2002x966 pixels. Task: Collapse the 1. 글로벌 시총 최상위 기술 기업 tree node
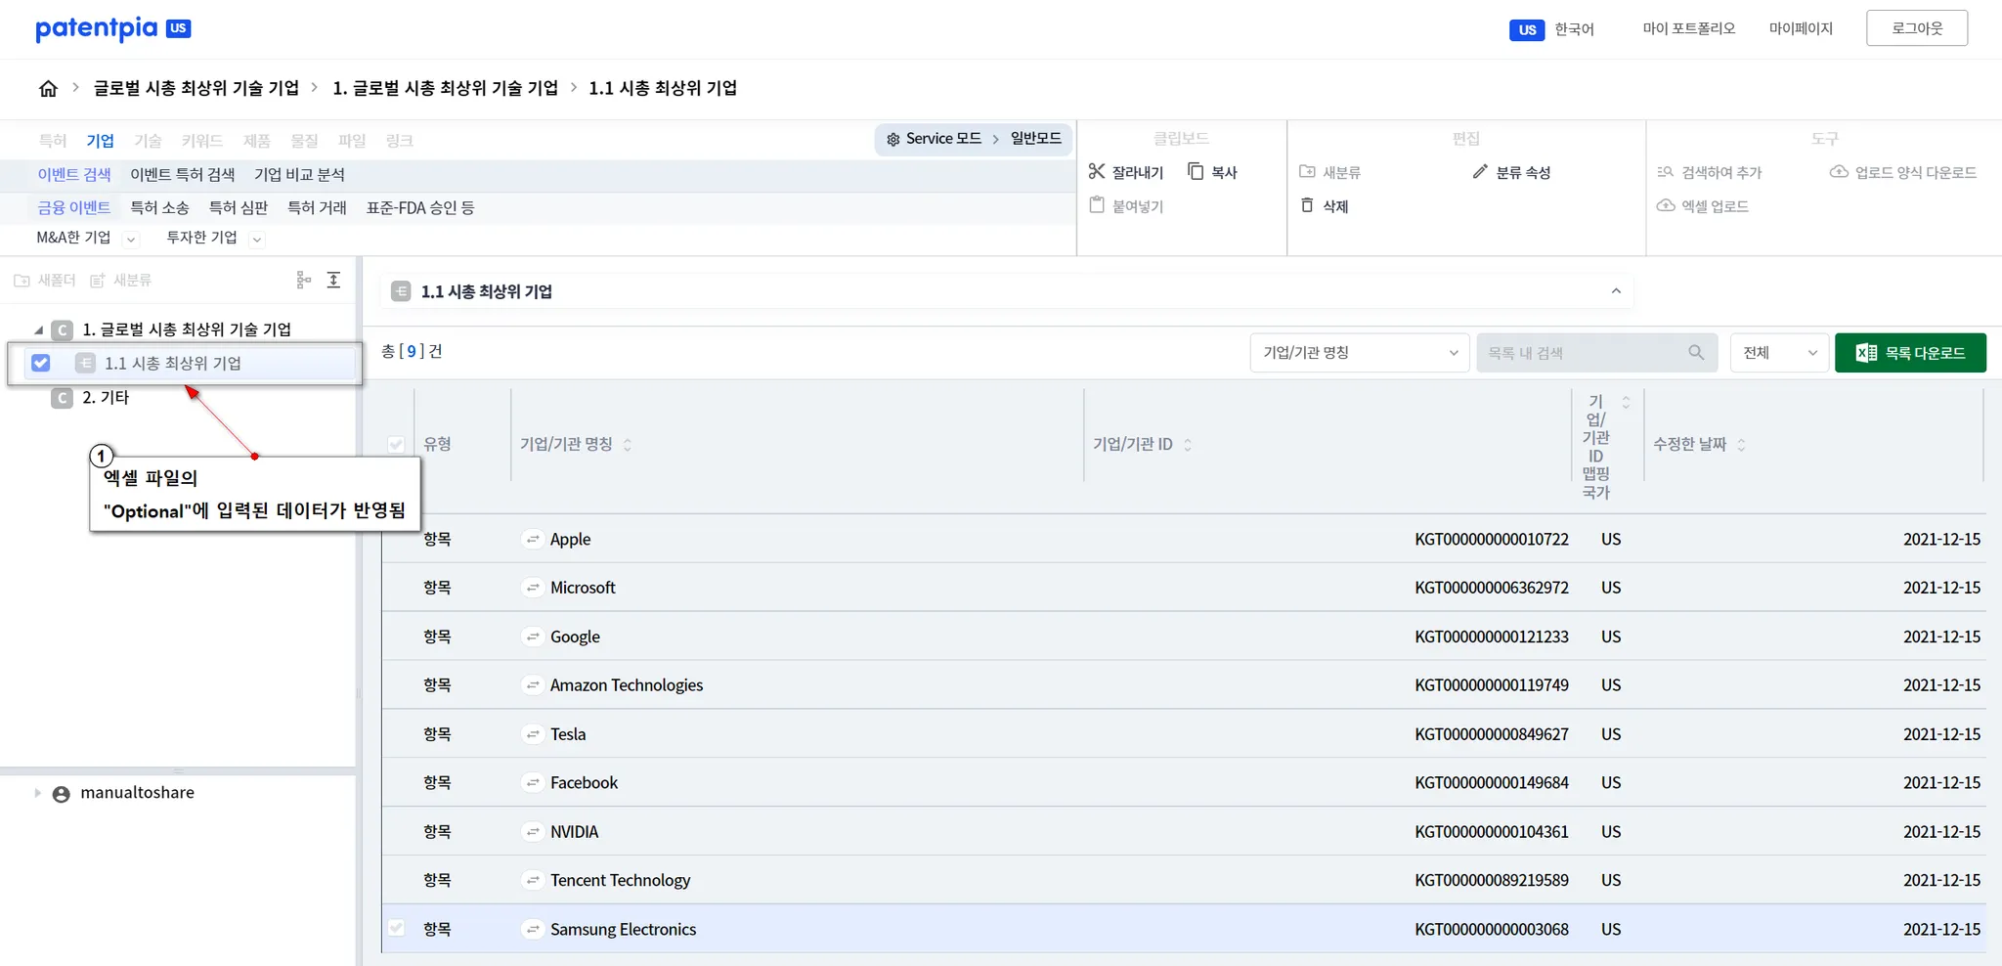pos(38,330)
